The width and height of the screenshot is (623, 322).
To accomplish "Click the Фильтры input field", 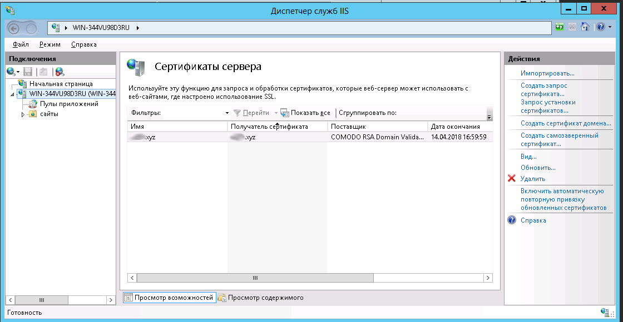I will tap(194, 113).
